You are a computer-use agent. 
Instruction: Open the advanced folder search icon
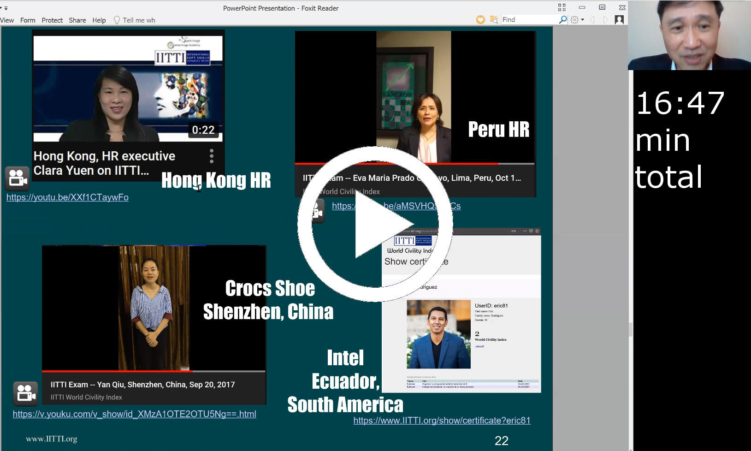tap(494, 20)
